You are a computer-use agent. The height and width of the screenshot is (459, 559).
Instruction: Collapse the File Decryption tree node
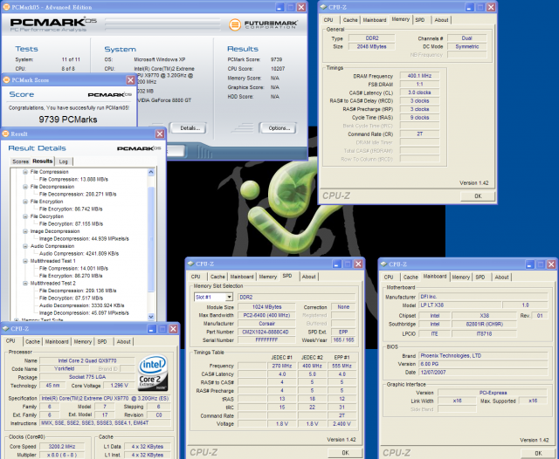click(x=25, y=216)
